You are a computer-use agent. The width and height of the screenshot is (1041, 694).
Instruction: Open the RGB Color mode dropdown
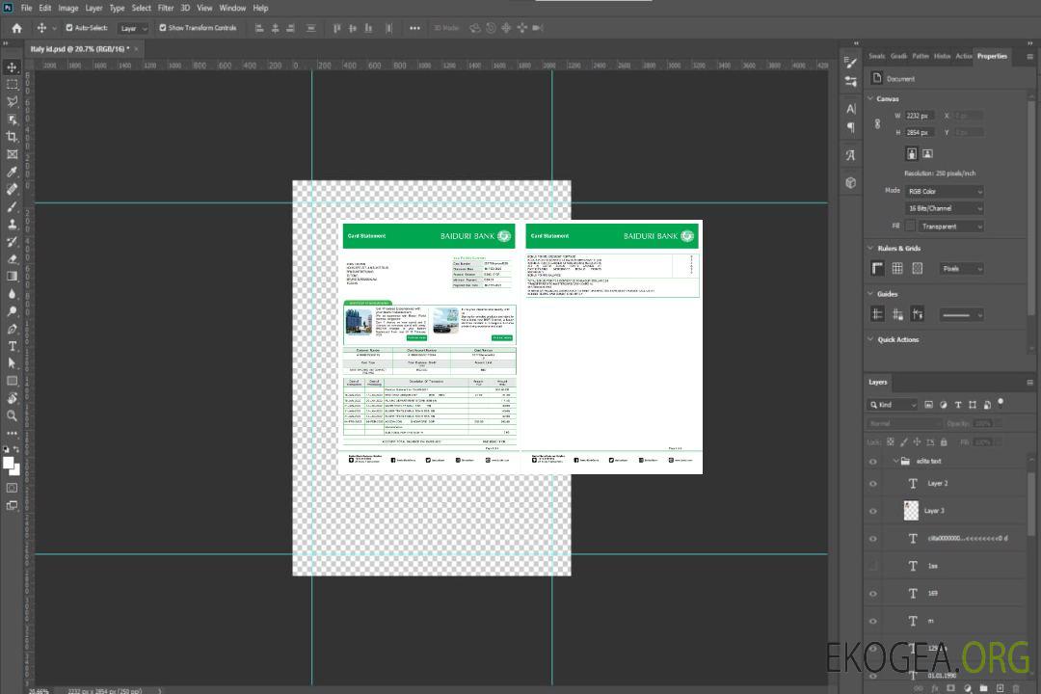coord(945,192)
